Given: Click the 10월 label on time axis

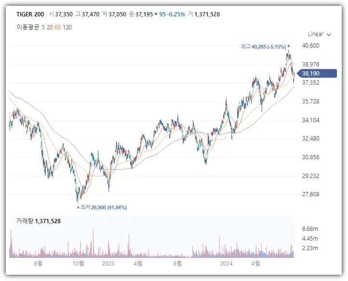Looking at the screenshot, I should [x=78, y=263].
